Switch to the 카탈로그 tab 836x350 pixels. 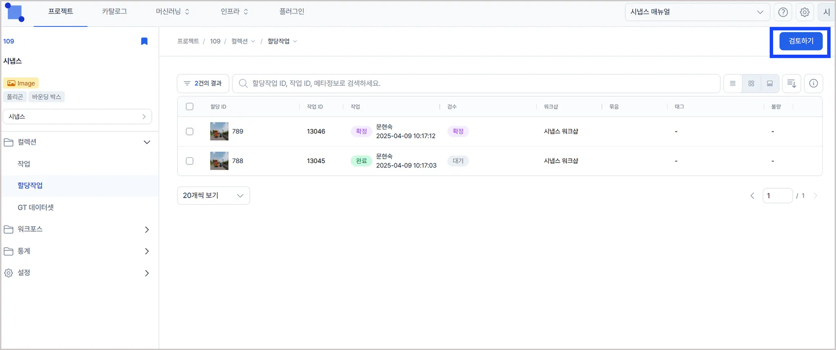coord(114,11)
